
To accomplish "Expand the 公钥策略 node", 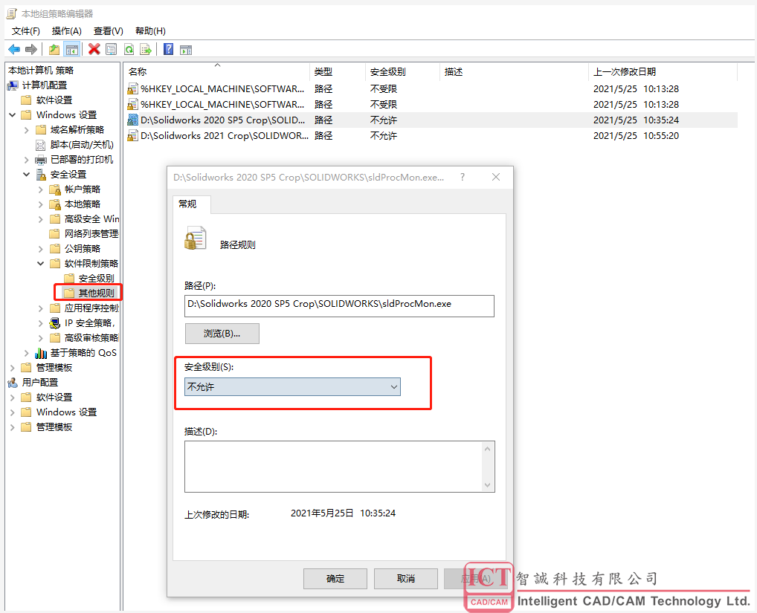I will point(41,249).
